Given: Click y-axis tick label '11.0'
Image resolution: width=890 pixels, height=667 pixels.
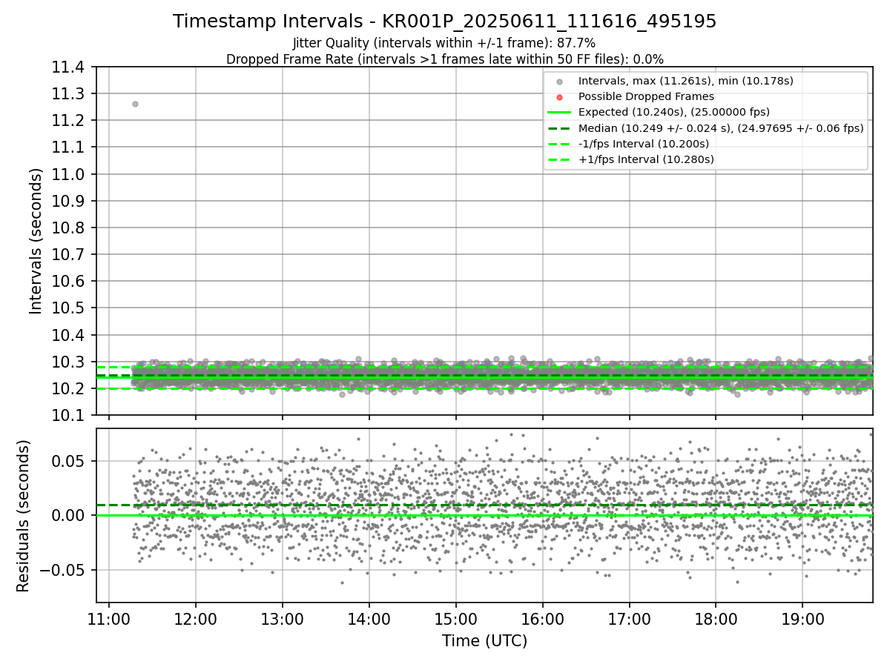Looking at the screenshot, I should pos(70,174).
